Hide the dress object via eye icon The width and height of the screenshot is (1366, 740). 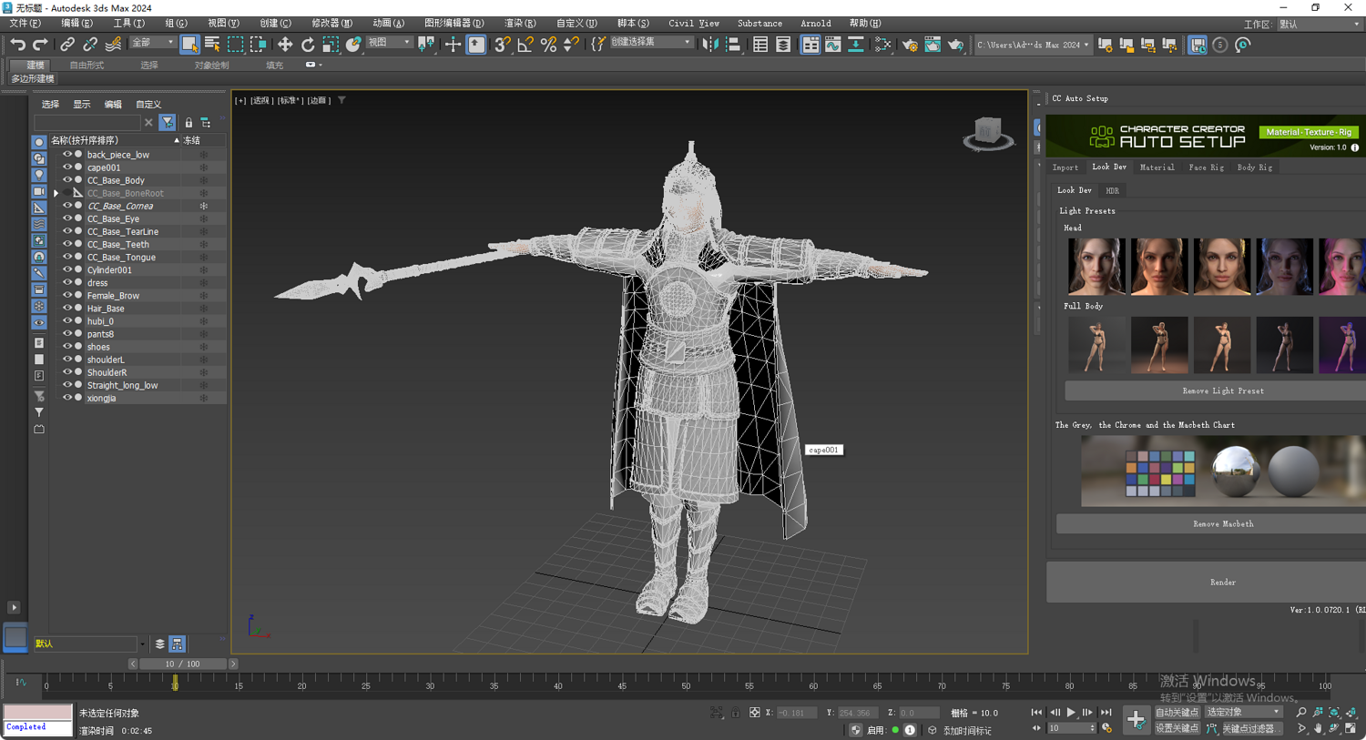[x=66, y=283]
